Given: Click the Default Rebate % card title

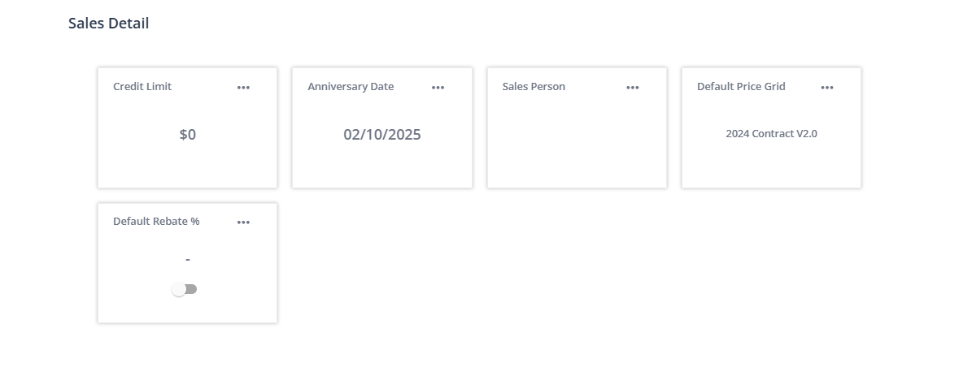Looking at the screenshot, I should pos(156,221).
